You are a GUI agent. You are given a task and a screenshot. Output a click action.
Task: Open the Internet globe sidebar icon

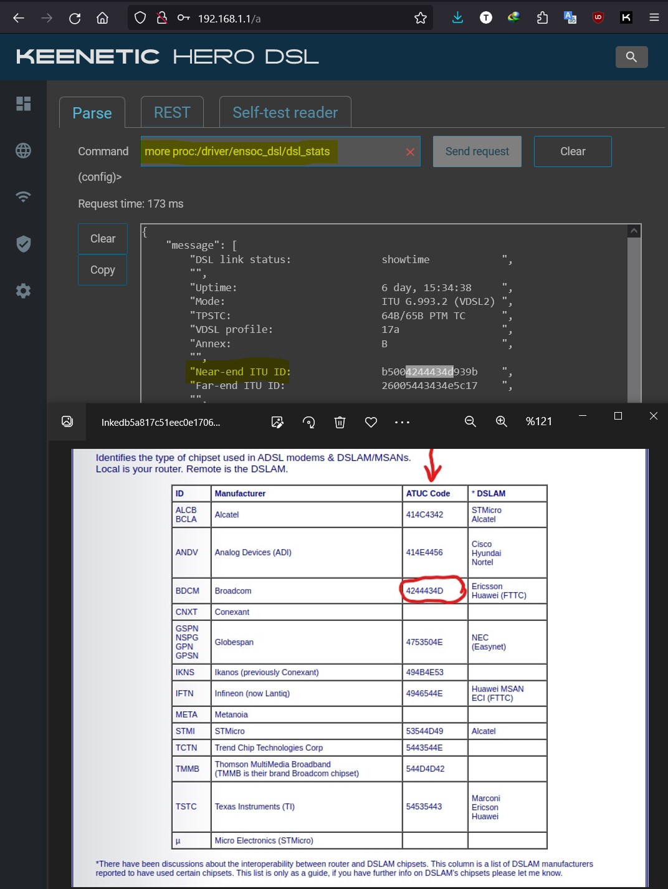point(23,150)
